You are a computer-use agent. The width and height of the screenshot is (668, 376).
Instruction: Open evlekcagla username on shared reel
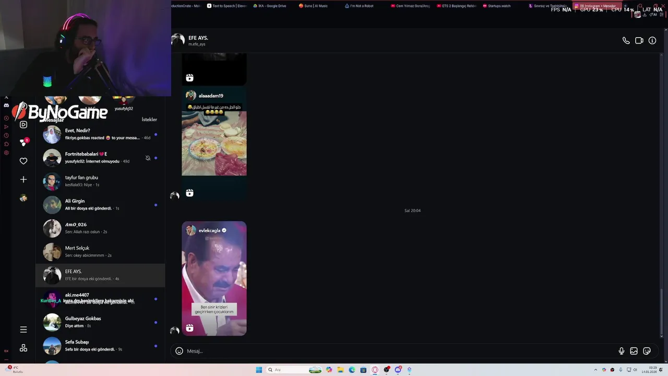point(209,230)
